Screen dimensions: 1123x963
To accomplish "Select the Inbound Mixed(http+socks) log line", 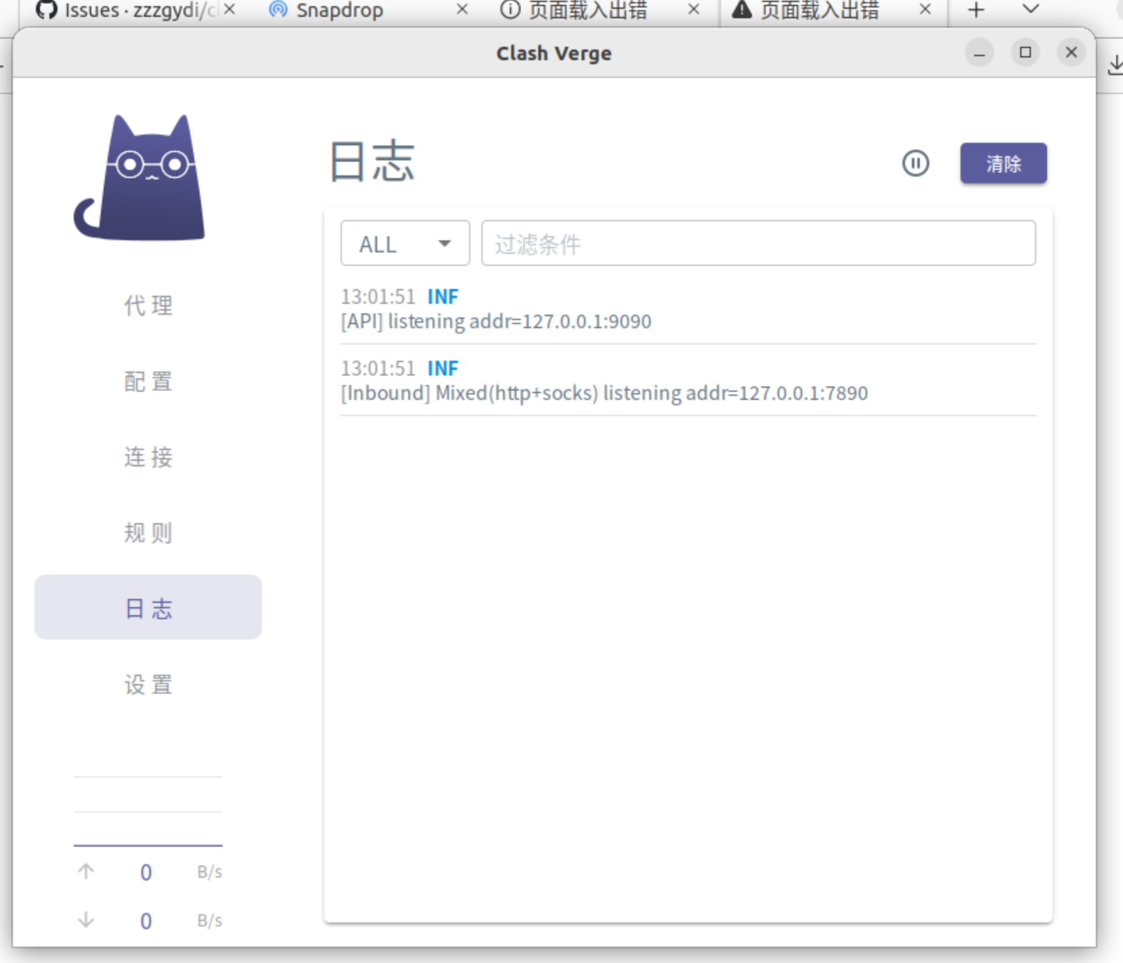I will tap(604, 393).
